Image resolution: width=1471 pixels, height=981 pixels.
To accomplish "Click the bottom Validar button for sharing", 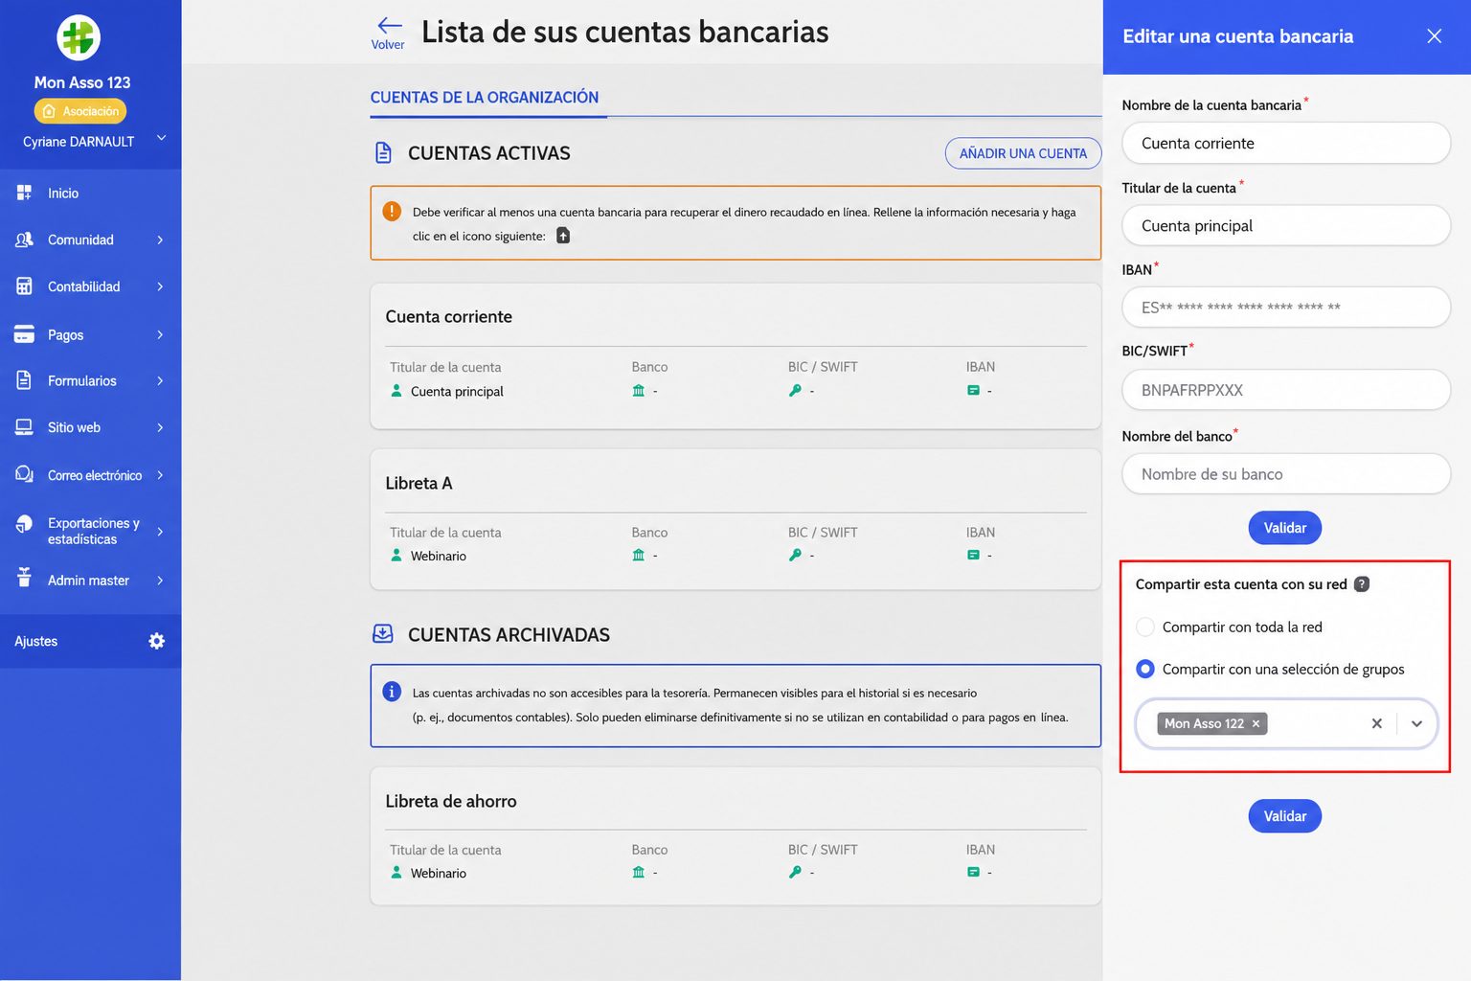I will pos(1284,816).
